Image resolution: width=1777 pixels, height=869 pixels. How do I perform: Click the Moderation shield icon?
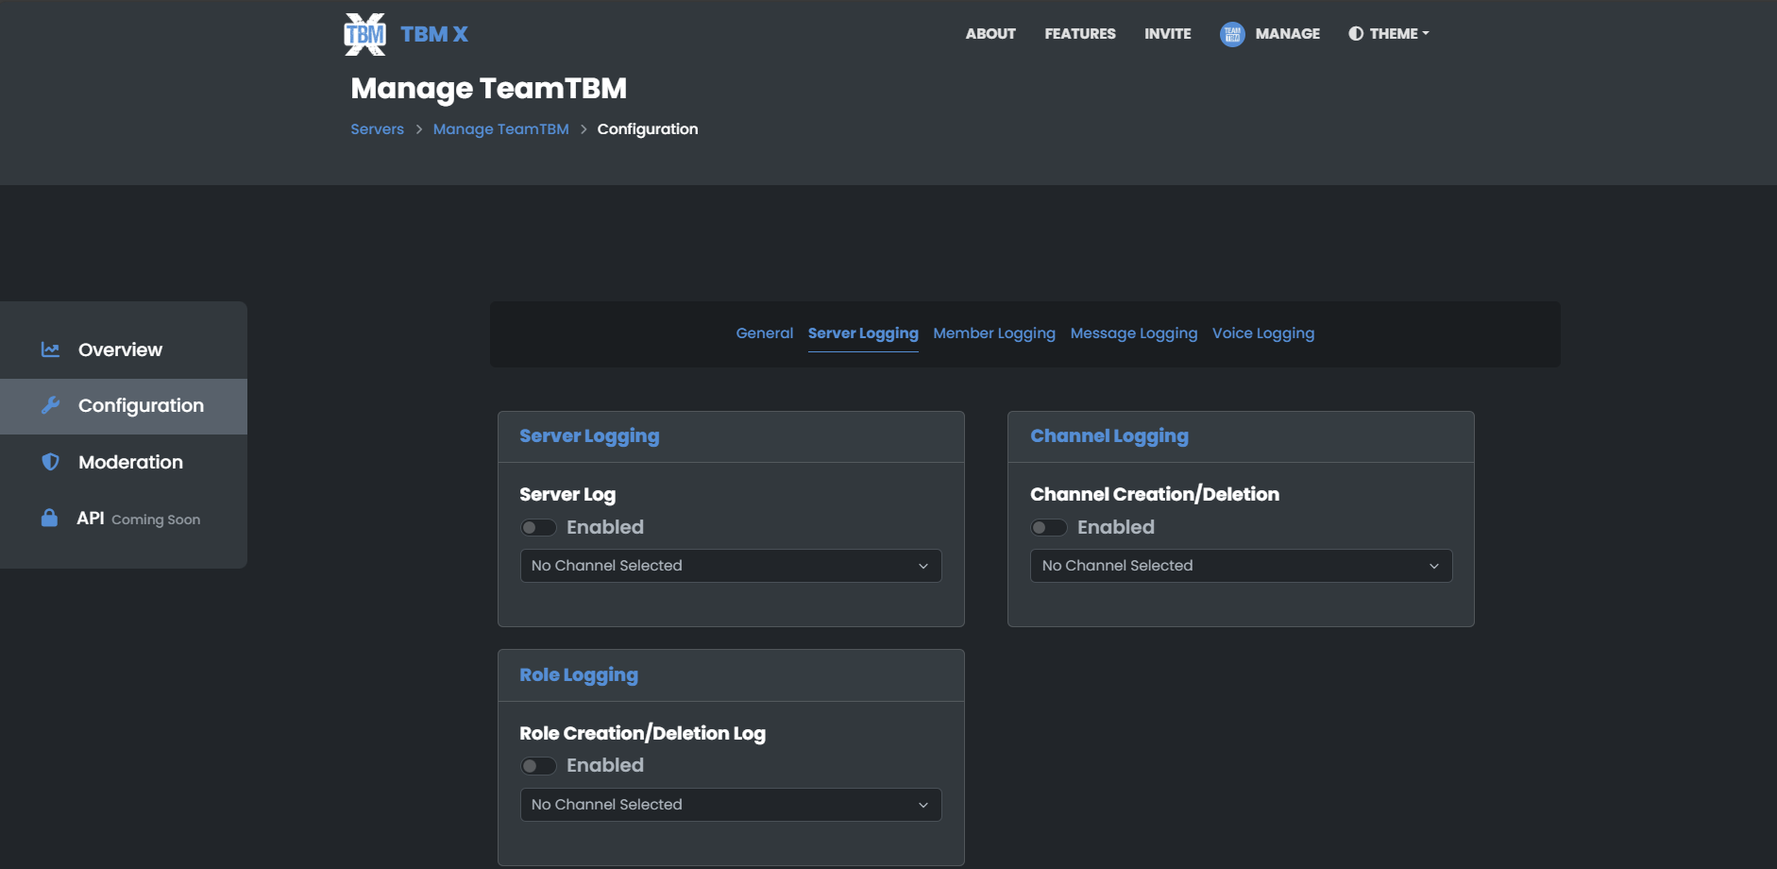coord(51,462)
